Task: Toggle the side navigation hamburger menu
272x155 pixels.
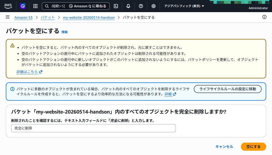Action: (8, 17)
